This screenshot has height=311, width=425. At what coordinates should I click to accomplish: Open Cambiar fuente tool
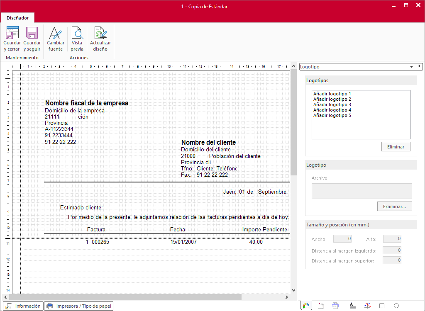pyautogui.click(x=56, y=39)
